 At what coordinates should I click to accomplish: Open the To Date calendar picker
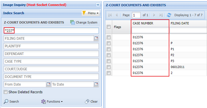point(96,84)
